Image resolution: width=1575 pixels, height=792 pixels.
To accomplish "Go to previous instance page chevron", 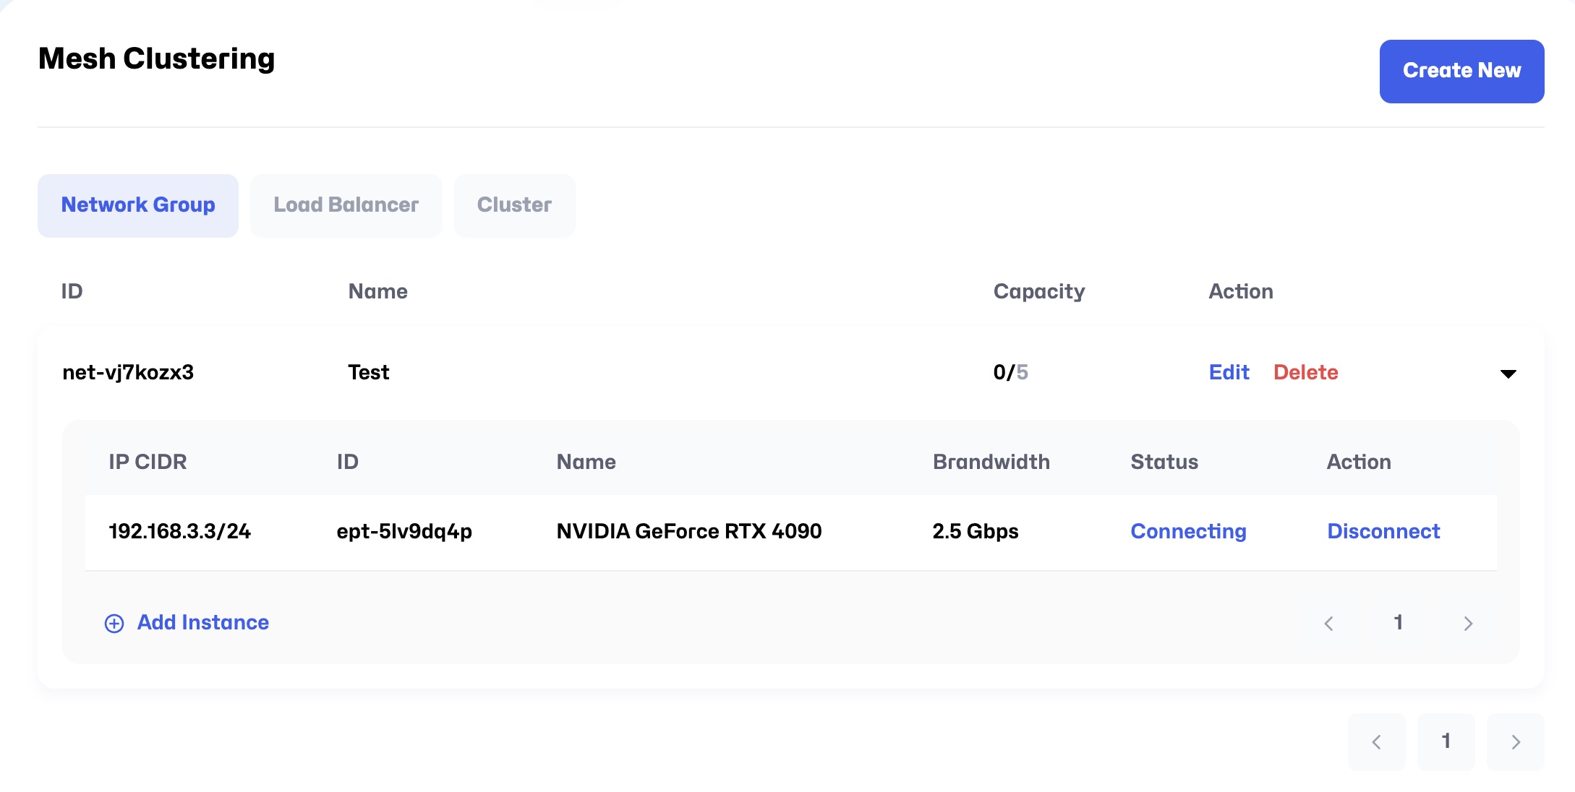I will [1328, 623].
